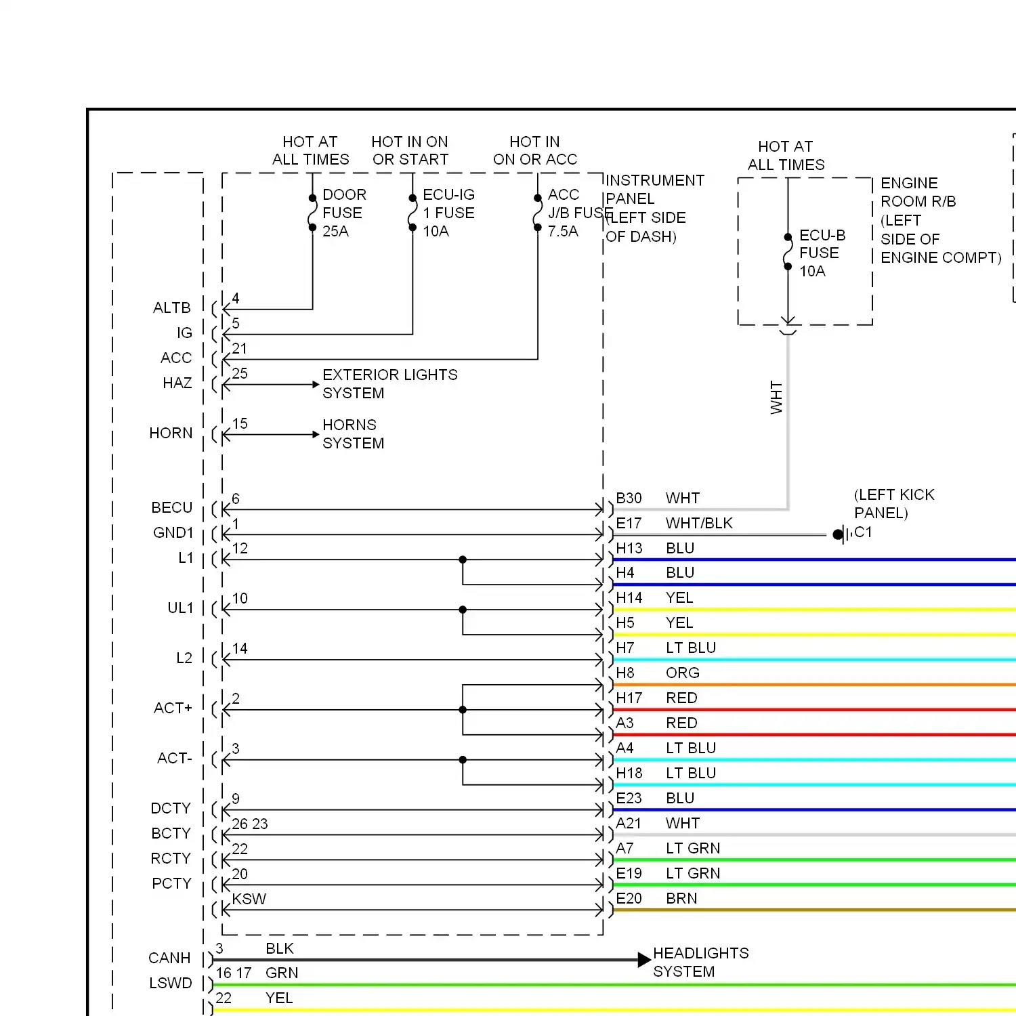The image size is (1016, 1016).
Task: Click connector terminal E23
Action: [629, 798]
